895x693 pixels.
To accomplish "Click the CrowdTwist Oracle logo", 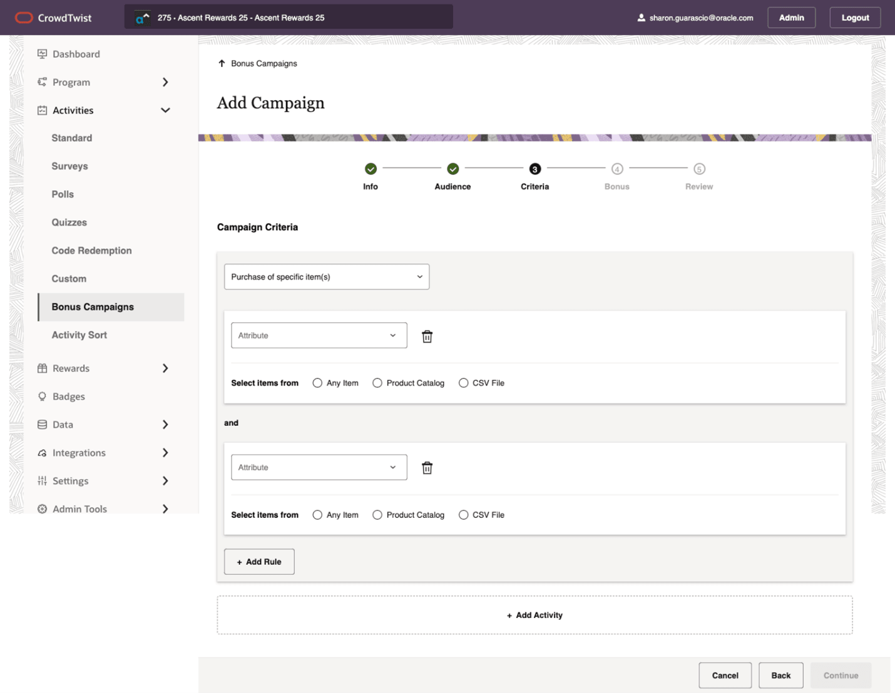I will (x=24, y=18).
